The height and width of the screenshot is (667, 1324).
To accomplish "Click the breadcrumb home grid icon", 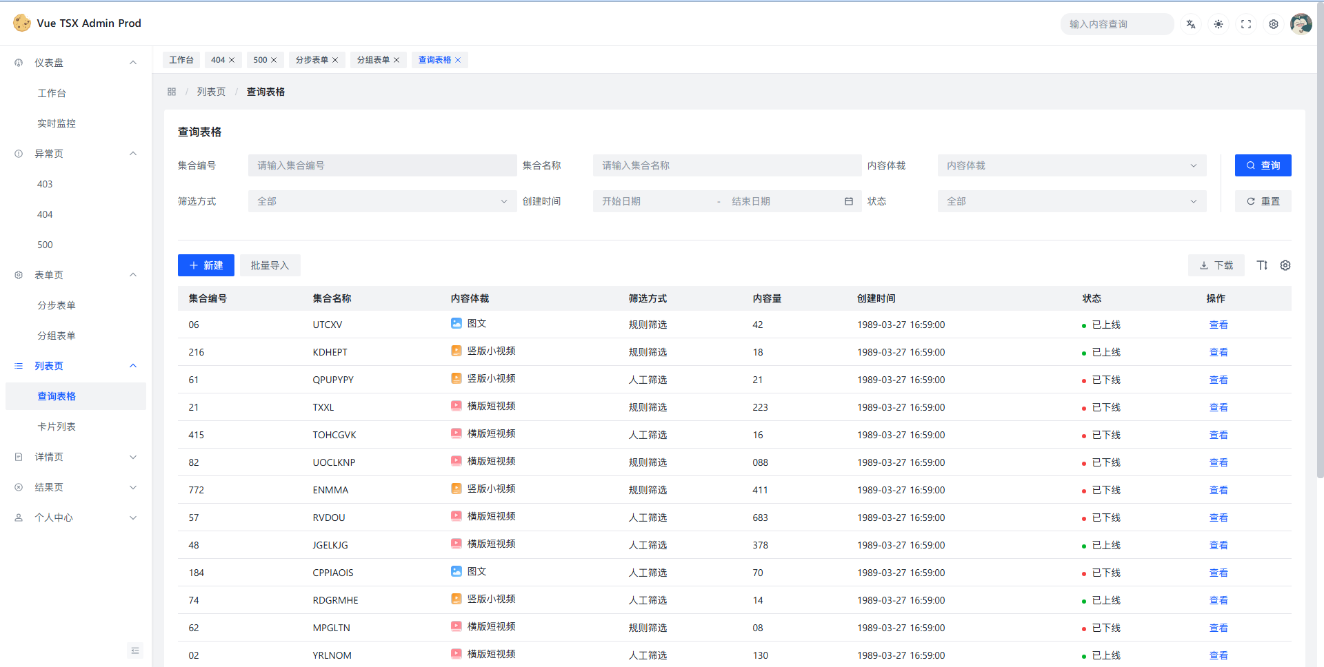I will tap(172, 92).
